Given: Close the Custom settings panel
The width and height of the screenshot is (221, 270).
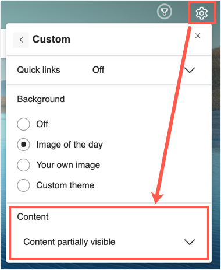Looking at the screenshot, I should (198, 36).
